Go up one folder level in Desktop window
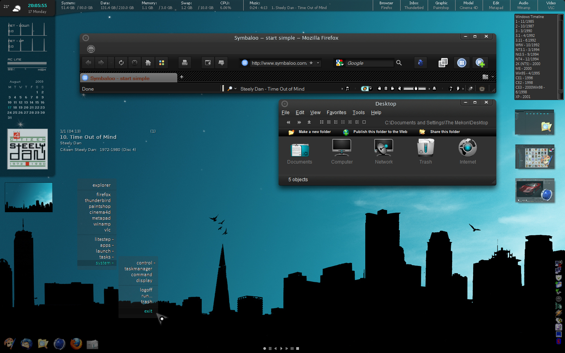 coord(309,122)
